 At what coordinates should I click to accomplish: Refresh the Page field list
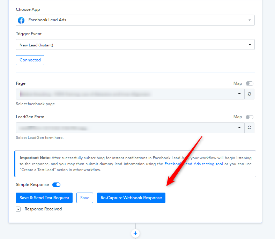pos(250,94)
